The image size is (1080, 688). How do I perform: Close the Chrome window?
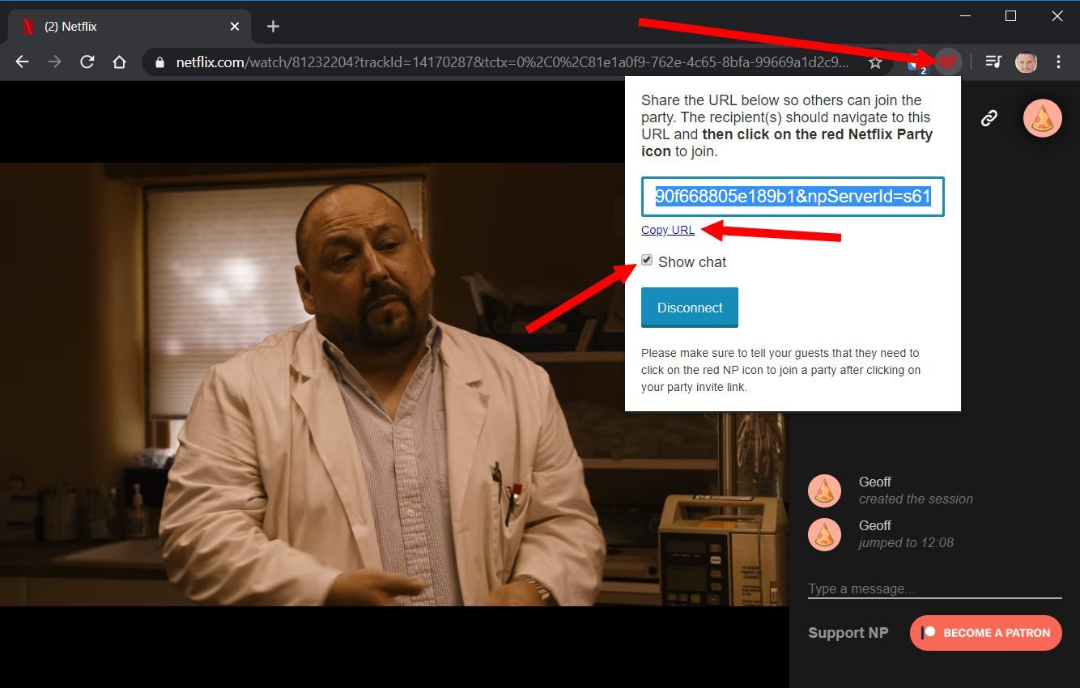[1057, 15]
